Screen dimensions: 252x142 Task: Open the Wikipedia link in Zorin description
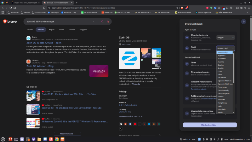tap(136, 84)
